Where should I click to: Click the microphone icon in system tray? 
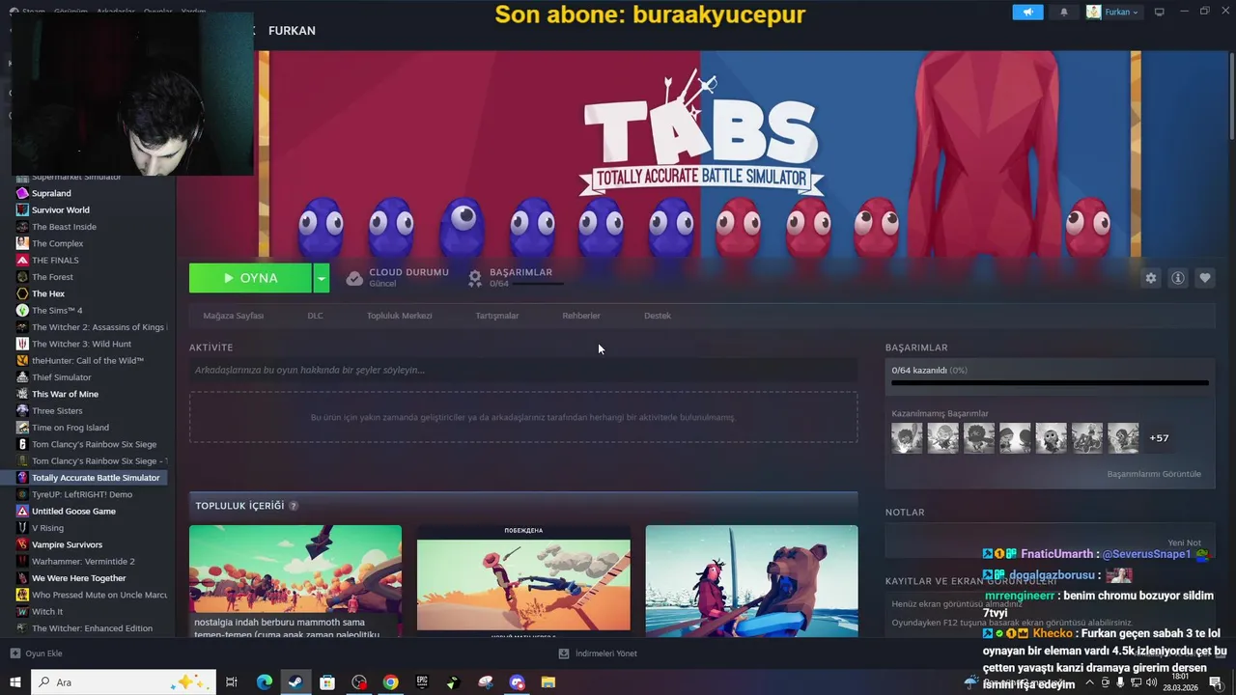[1120, 682]
